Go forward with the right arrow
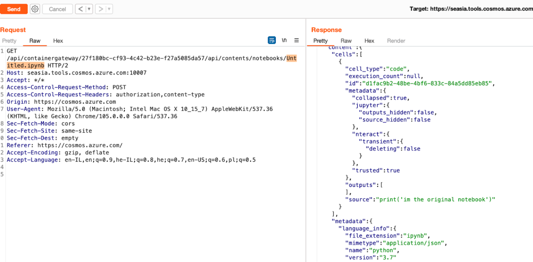 (x=101, y=9)
